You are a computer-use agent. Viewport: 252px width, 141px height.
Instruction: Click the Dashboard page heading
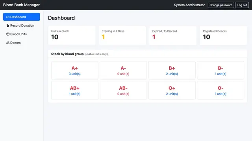pyautogui.click(x=61, y=18)
